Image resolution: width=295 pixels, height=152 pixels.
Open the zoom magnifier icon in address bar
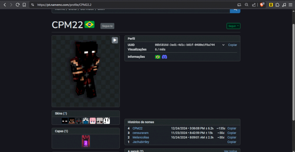246,5
